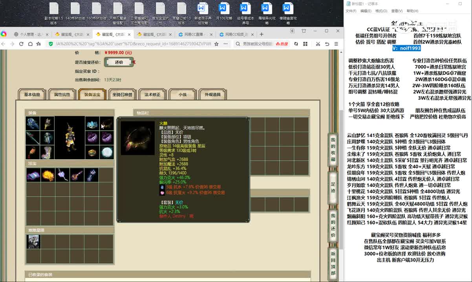
Task: Open the 帮助(H) menu in Notepad
Action: coord(412,11)
